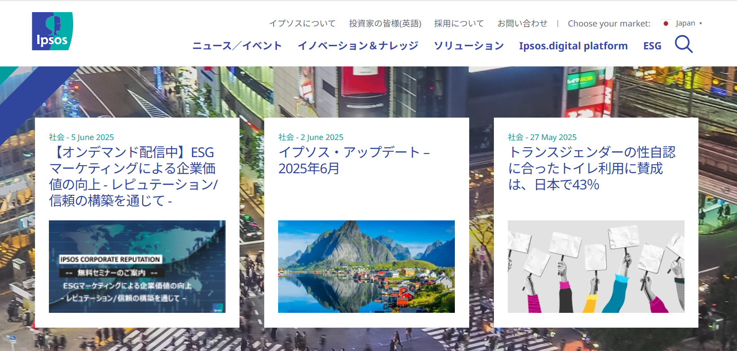This screenshot has width=737, height=351.
Task: Click 社会 - 2 June 2025 label
Action: 311,137
